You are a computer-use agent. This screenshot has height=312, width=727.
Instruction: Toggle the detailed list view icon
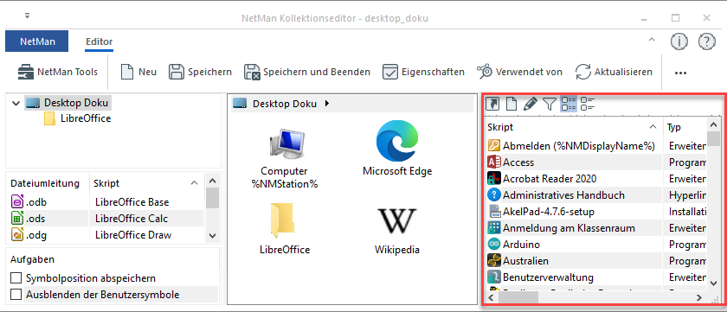click(569, 104)
